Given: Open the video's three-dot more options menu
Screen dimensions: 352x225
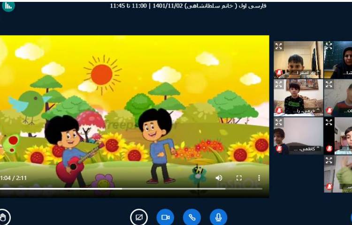Looking at the screenshot, I should tap(259, 178).
